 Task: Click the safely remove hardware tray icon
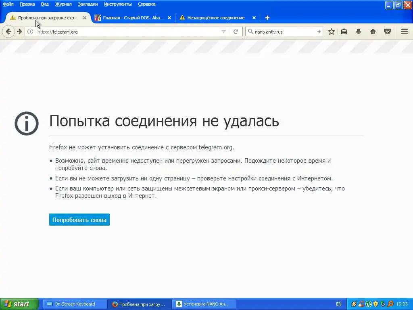tap(383, 304)
